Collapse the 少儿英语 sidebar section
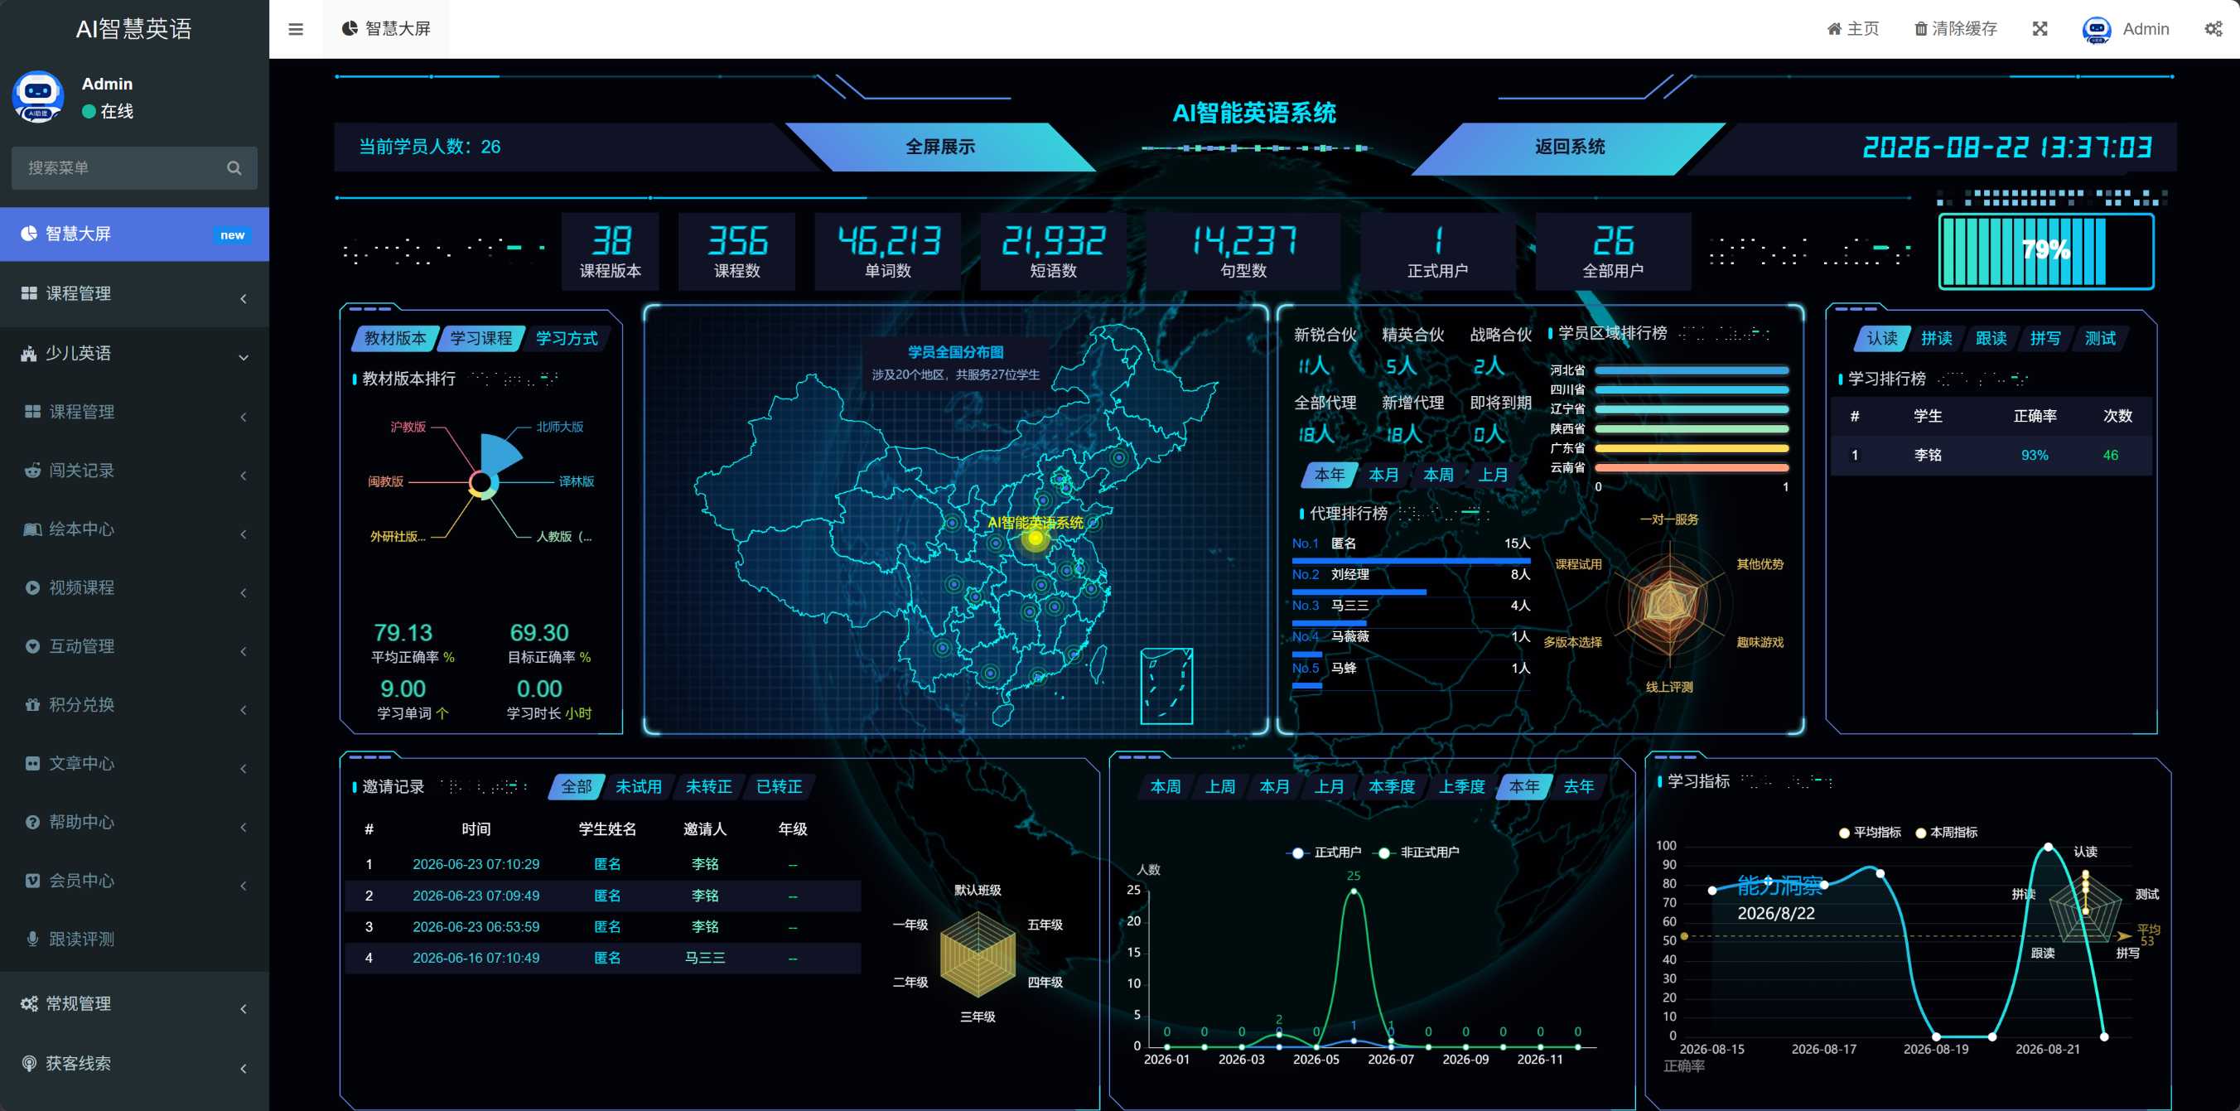The width and height of the screenshot is (2240, 1111). pos(135,353)
